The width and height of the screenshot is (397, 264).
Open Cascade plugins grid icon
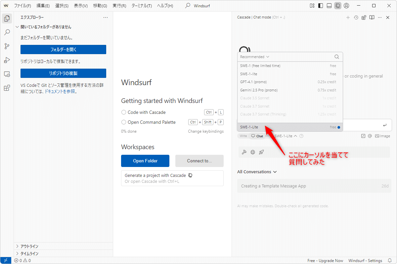pyautogui.click(x=364, y=17)
